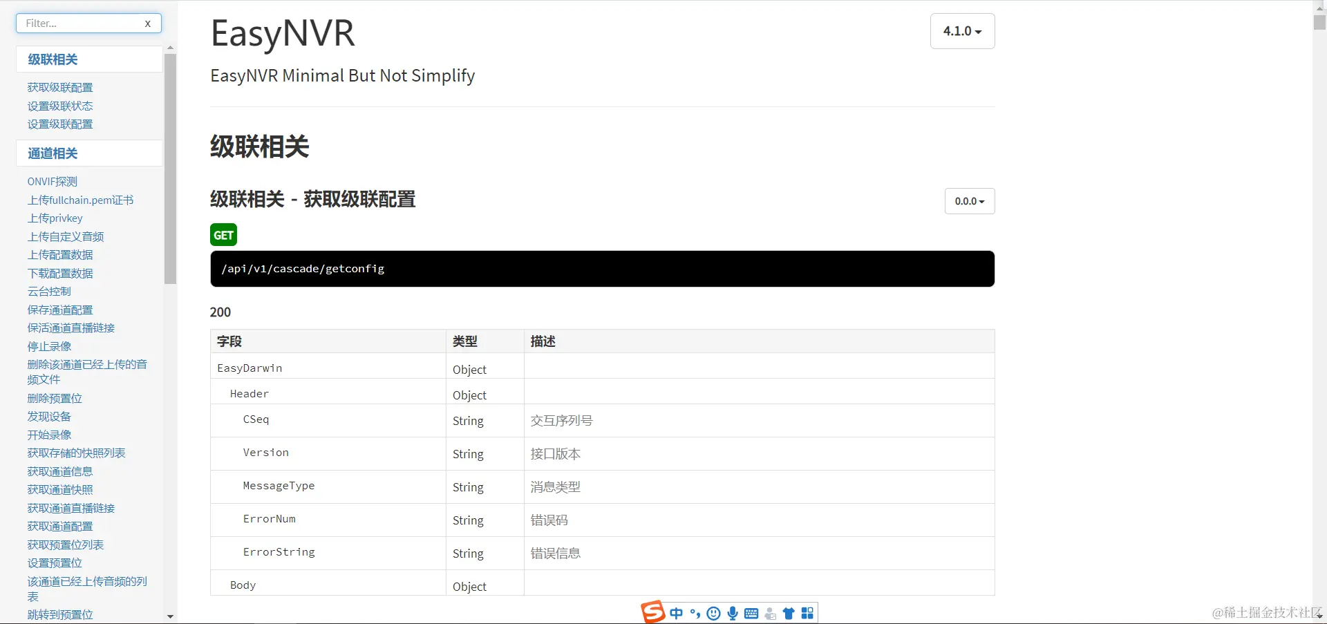Click the 交互序列号 description cell
The image size is (1327, 624).
point(759,421)
